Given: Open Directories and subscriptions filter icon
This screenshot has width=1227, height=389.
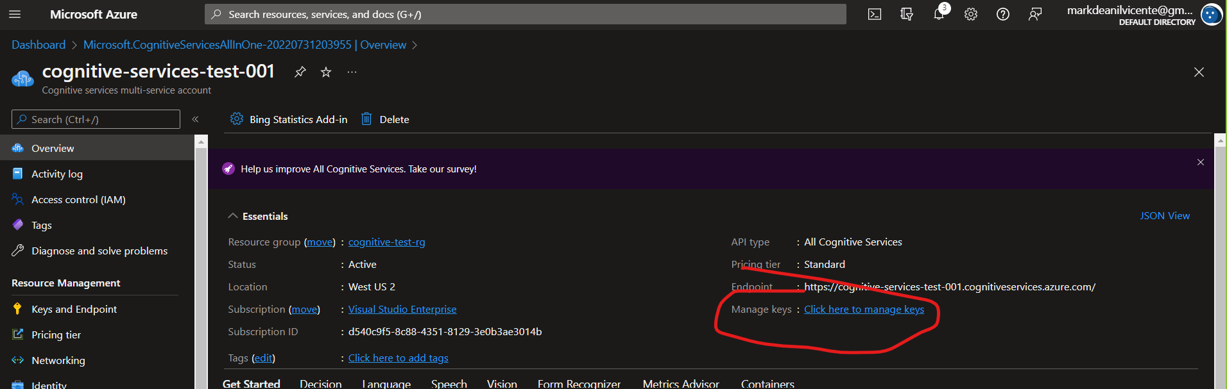Looking at the screenshot, I should point(906,14).
